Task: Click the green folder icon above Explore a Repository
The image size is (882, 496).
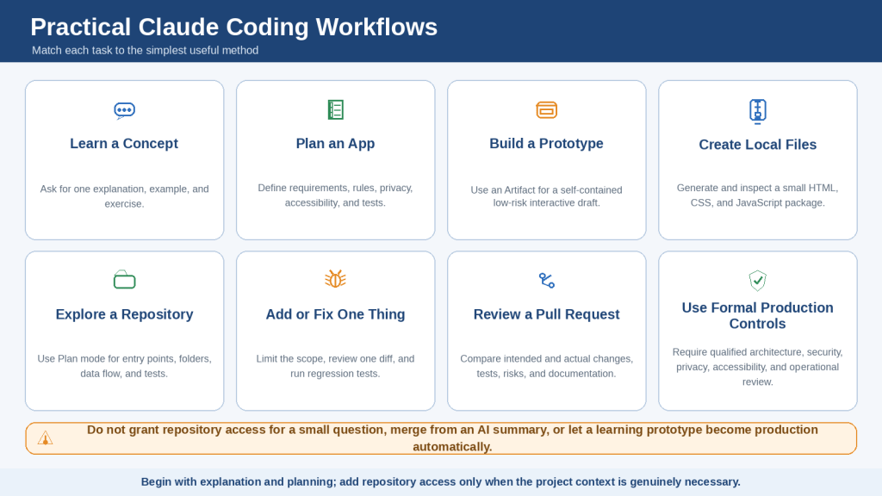Action: click(124, 280)
